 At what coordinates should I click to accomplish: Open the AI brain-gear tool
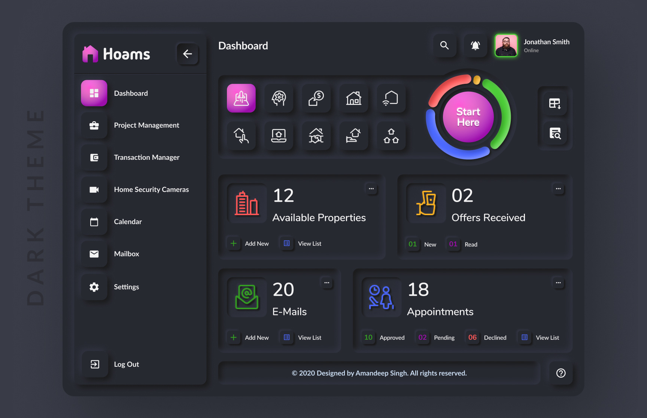[279, 98]
